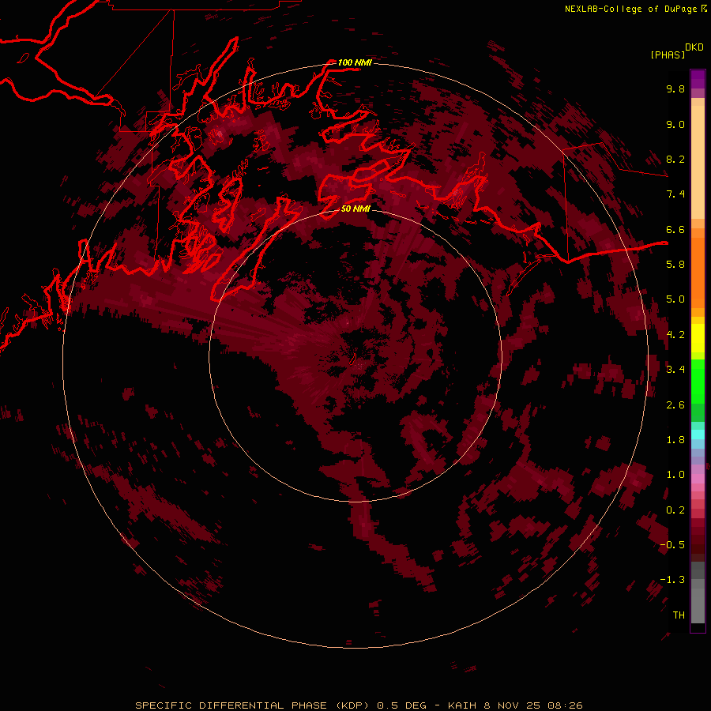Click the 1.0 value on color scale
Viewport: 711px width, 711px height.
675,475
